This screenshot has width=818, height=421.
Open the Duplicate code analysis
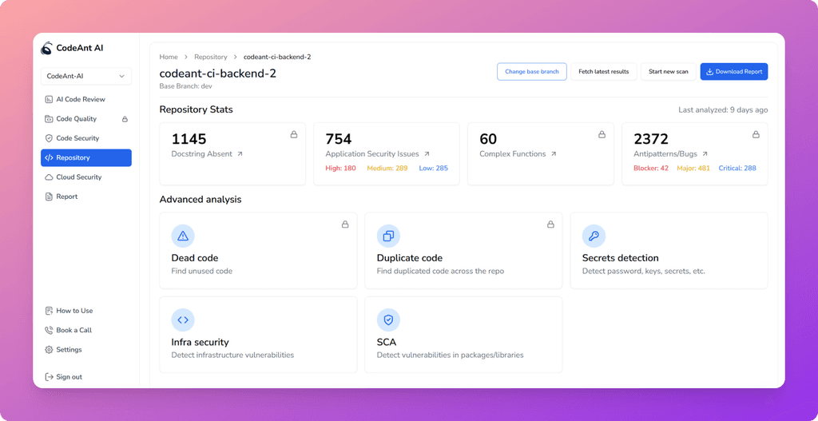pyautogui.click(x=464, y=250)
